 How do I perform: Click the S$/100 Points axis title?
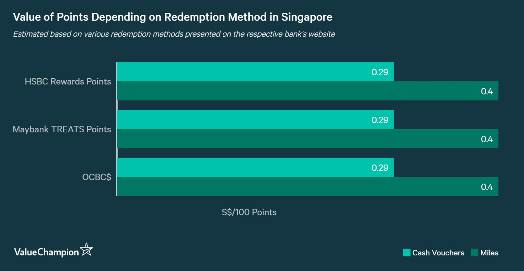(249, 212)
